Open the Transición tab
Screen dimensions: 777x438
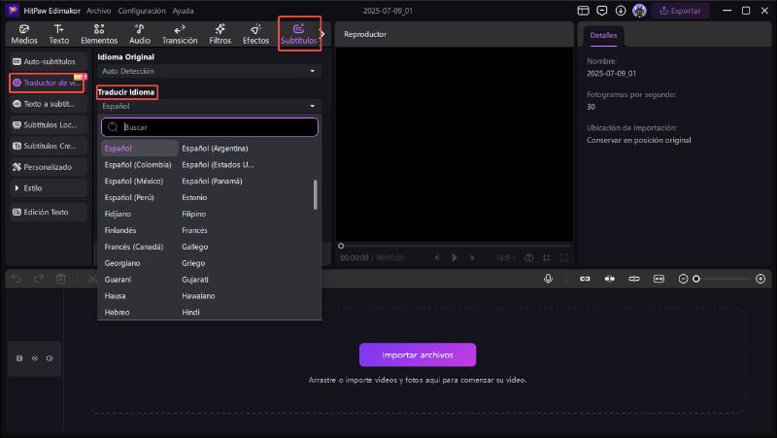tap(180, 34)
